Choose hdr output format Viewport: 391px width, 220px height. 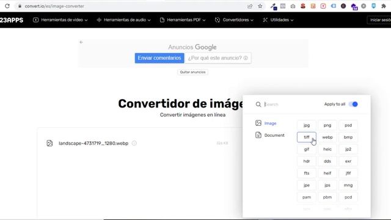pyautogui.click(x=307, y=161)
